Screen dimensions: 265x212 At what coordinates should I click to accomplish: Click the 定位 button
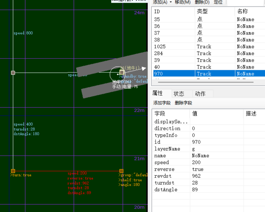click(219, 2)
